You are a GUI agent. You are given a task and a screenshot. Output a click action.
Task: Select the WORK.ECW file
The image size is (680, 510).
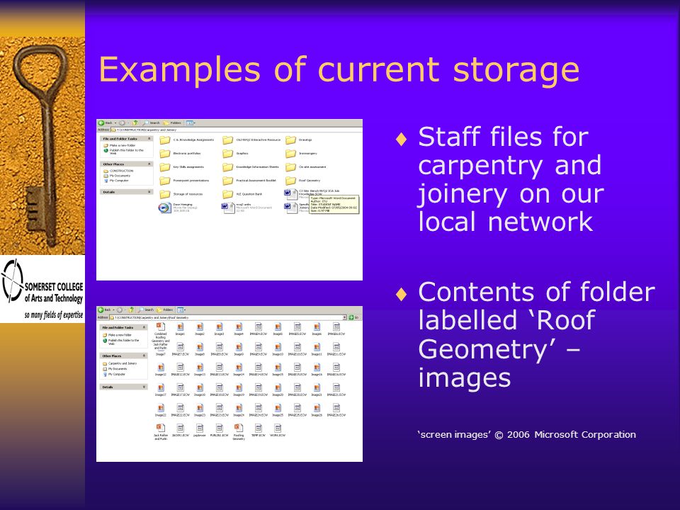278,431
